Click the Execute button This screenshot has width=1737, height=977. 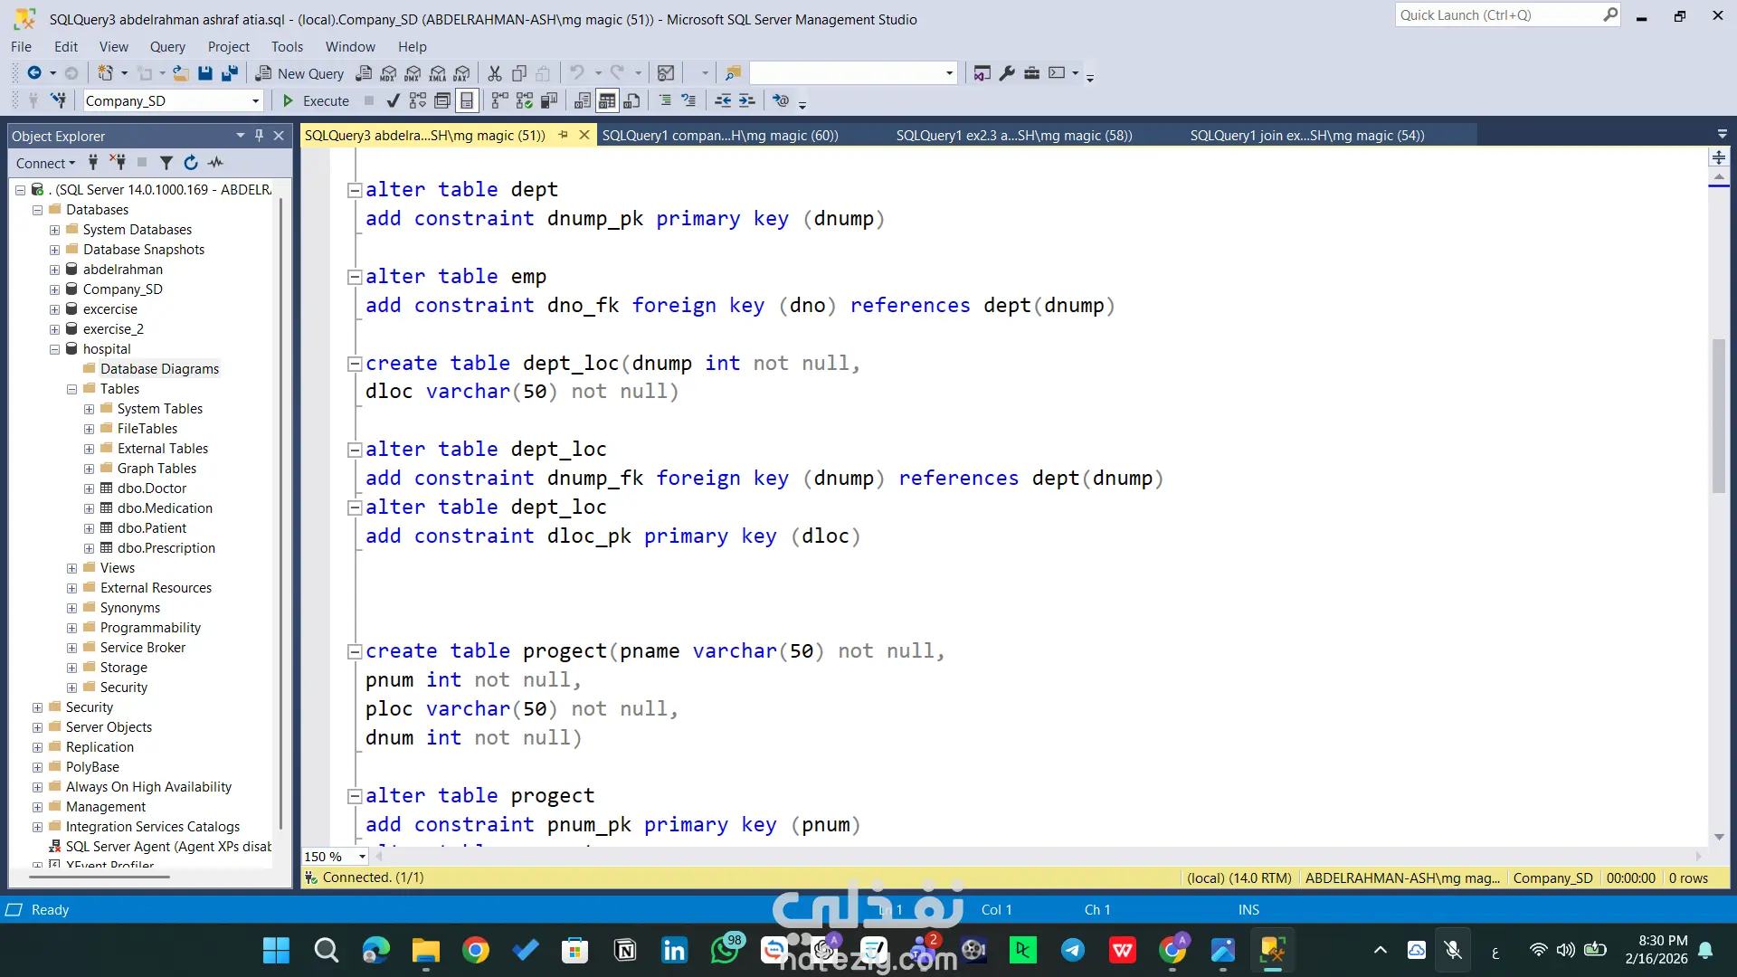[x=316, y=101]
